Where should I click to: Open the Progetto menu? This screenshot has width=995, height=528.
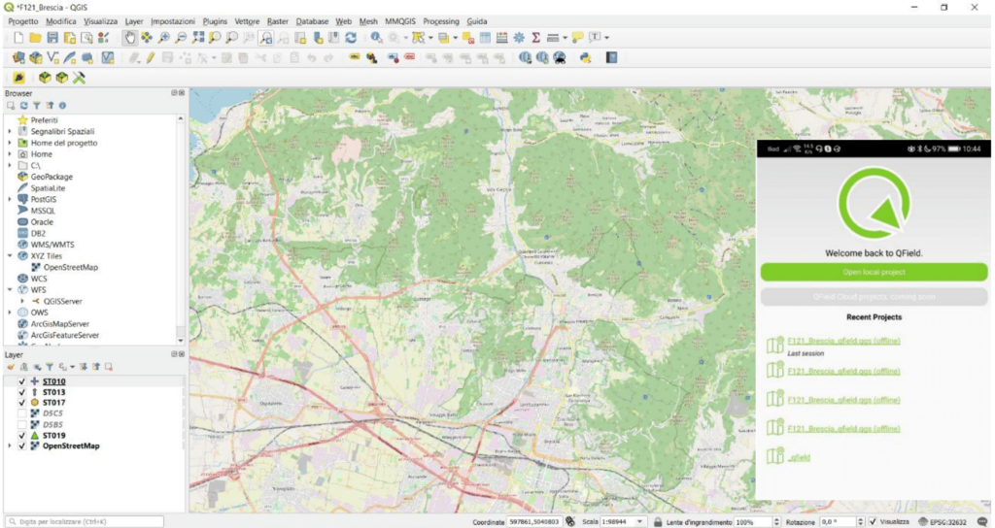23,21
